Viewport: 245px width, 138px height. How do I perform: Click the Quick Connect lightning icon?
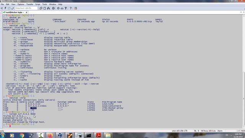pos(5,8)
